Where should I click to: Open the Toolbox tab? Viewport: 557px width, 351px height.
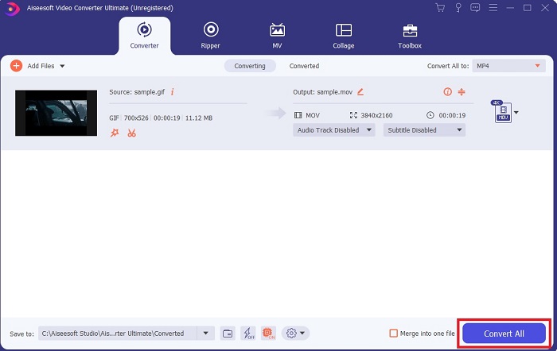click(x=410, y=36)
